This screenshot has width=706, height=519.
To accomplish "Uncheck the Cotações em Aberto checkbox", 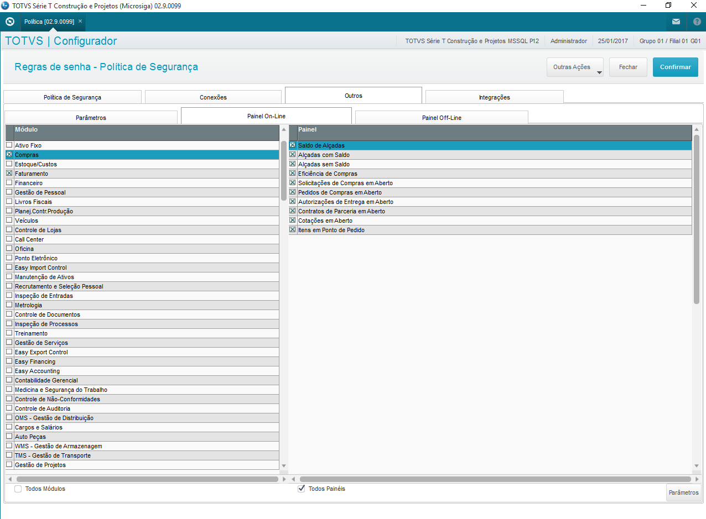I will pos(293,220).
